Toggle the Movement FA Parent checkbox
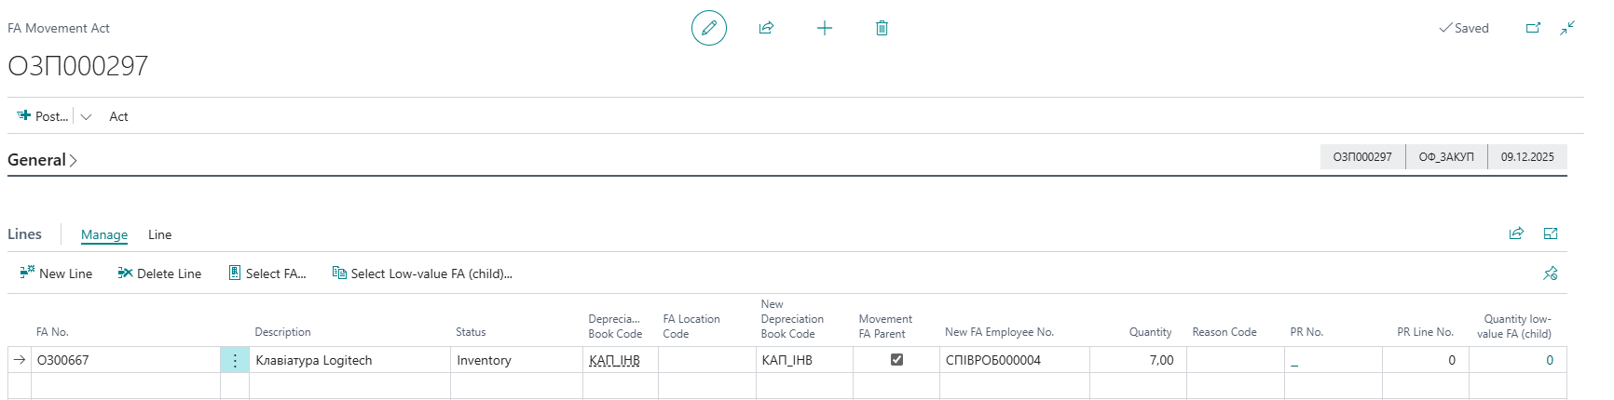This screenshot has width=1614, height=400. pos(896,360)
